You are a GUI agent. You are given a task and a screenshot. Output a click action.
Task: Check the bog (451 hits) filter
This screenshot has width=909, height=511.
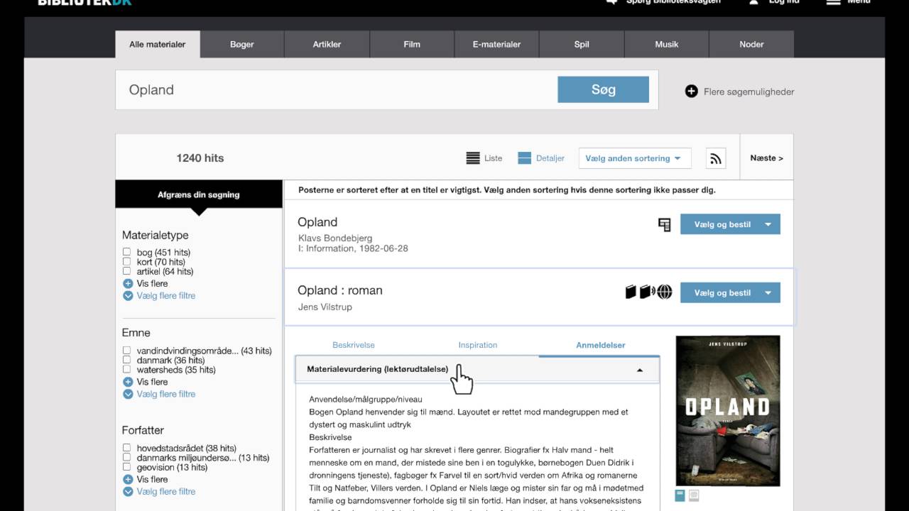(126, 252)
